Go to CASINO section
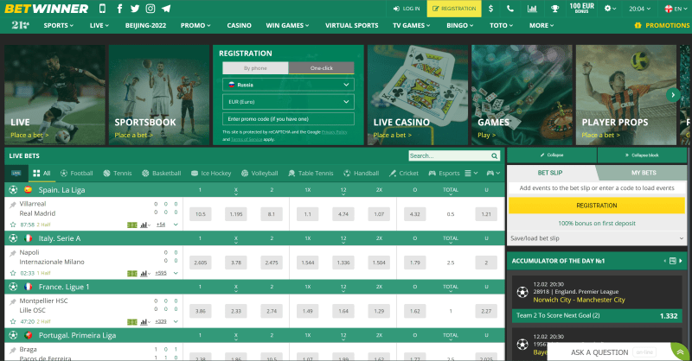 (240, 26)
